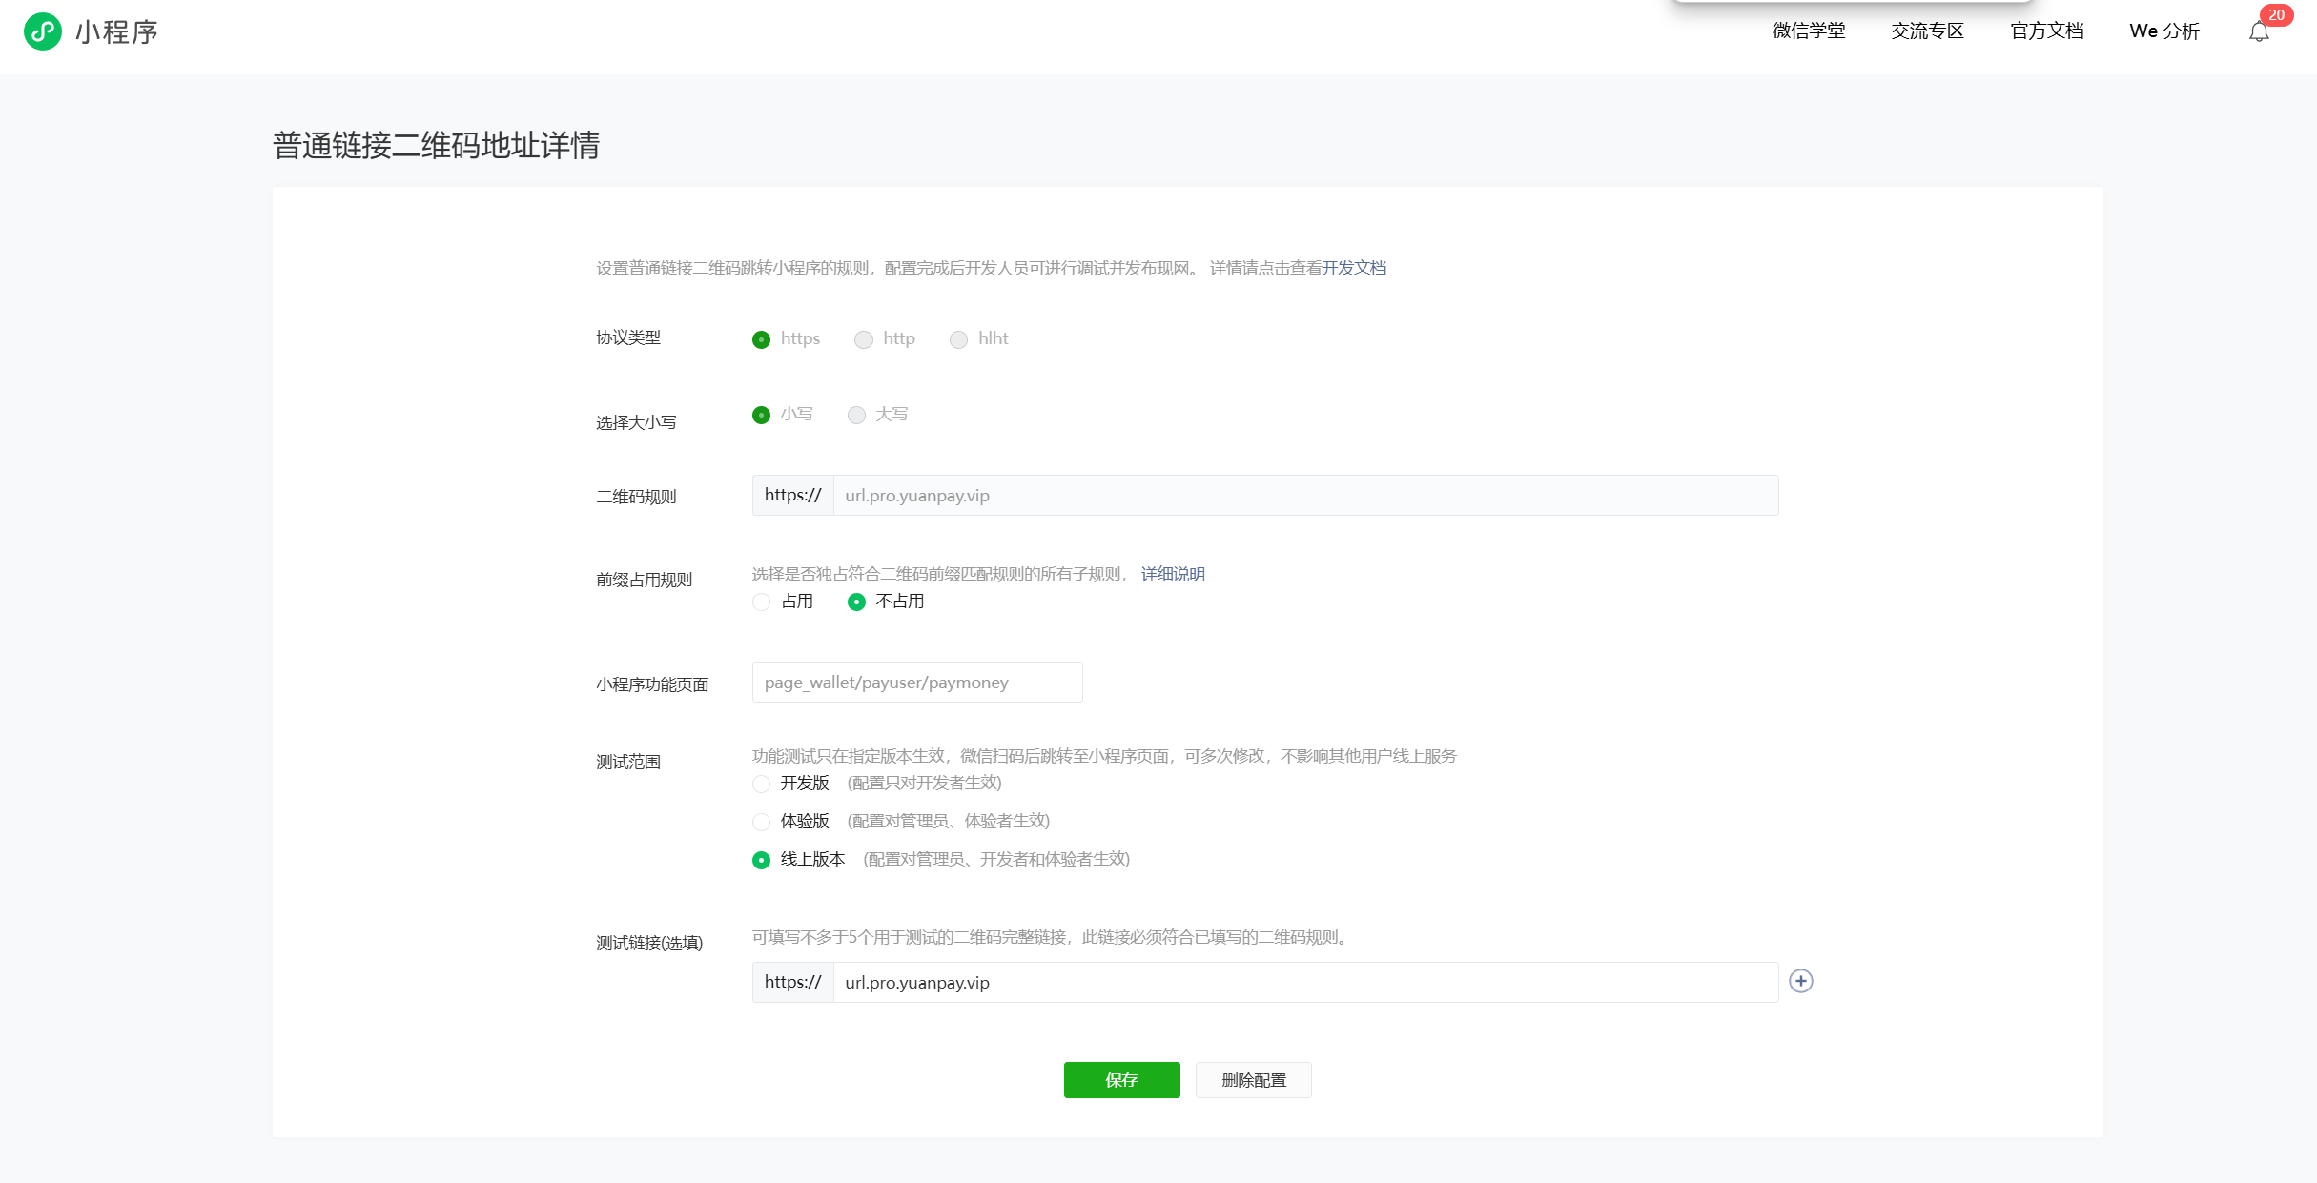This screenshot has width=2317, height=1183.
Task: Open the notification bell icon
Action: (2258, 32)
